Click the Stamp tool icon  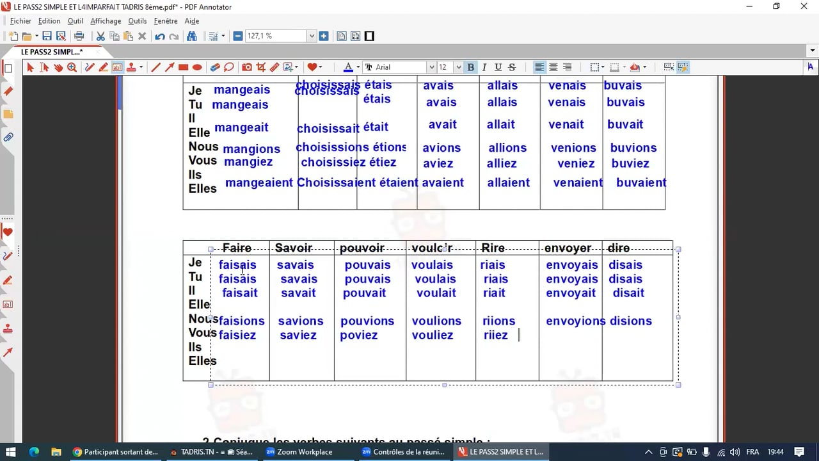131,67
